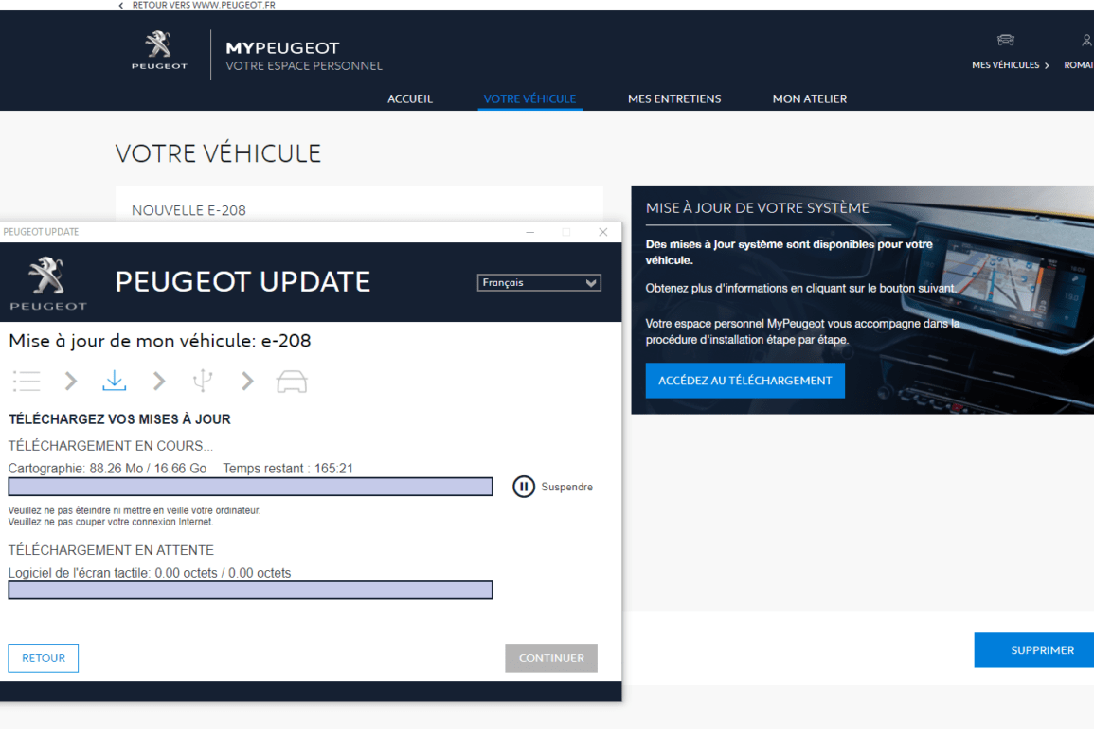Click the car step icon
Image resolution: width=1094 pixels, height=729 pixels.
[x=292, y=381]
